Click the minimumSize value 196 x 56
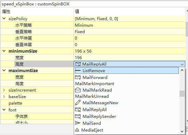This screenshot has height=135, width=188. 83,51
